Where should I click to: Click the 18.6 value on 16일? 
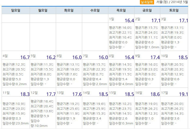tap(155, 94)
